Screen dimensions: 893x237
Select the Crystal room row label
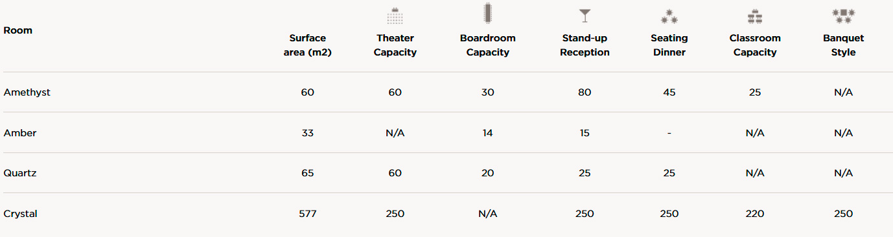click(x=20, y=214)
